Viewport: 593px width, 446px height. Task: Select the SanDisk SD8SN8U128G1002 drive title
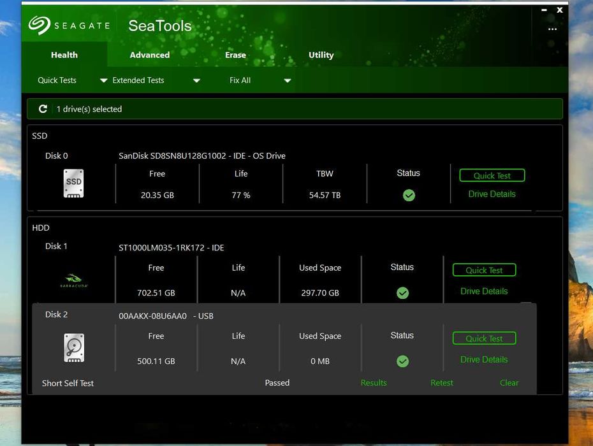(202, 155)
